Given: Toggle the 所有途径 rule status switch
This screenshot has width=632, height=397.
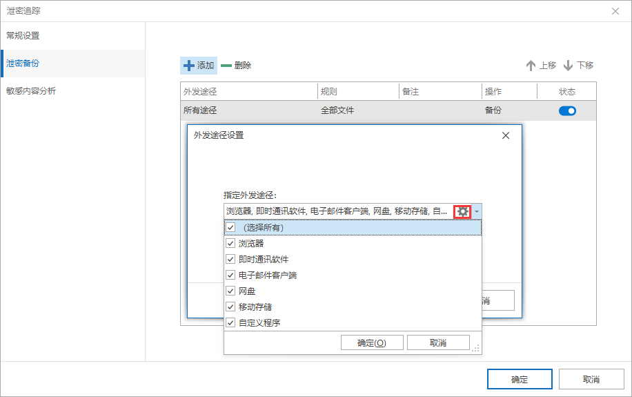Looking at the screenshot, I should (x=567, y=110).
